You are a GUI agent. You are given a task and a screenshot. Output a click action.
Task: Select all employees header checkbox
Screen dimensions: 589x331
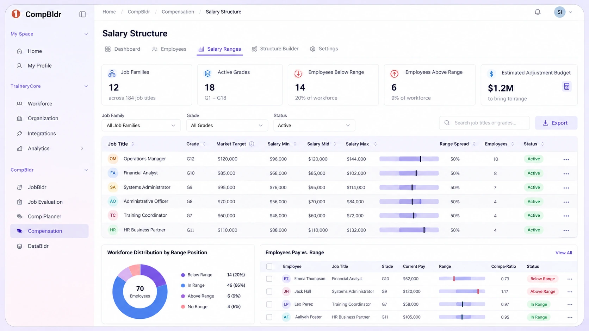tap(269, 266)
